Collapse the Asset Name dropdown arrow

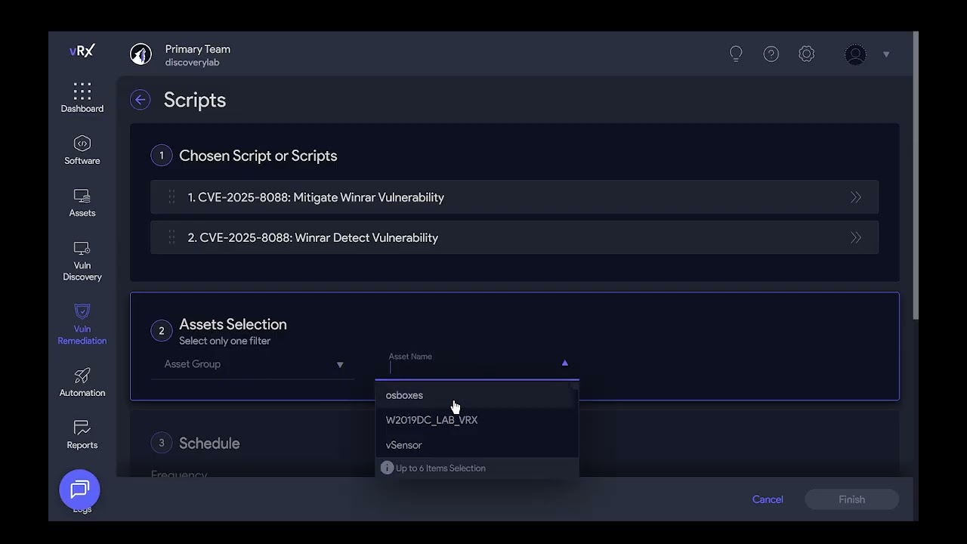pyautogui.click(x=564, y=363)
